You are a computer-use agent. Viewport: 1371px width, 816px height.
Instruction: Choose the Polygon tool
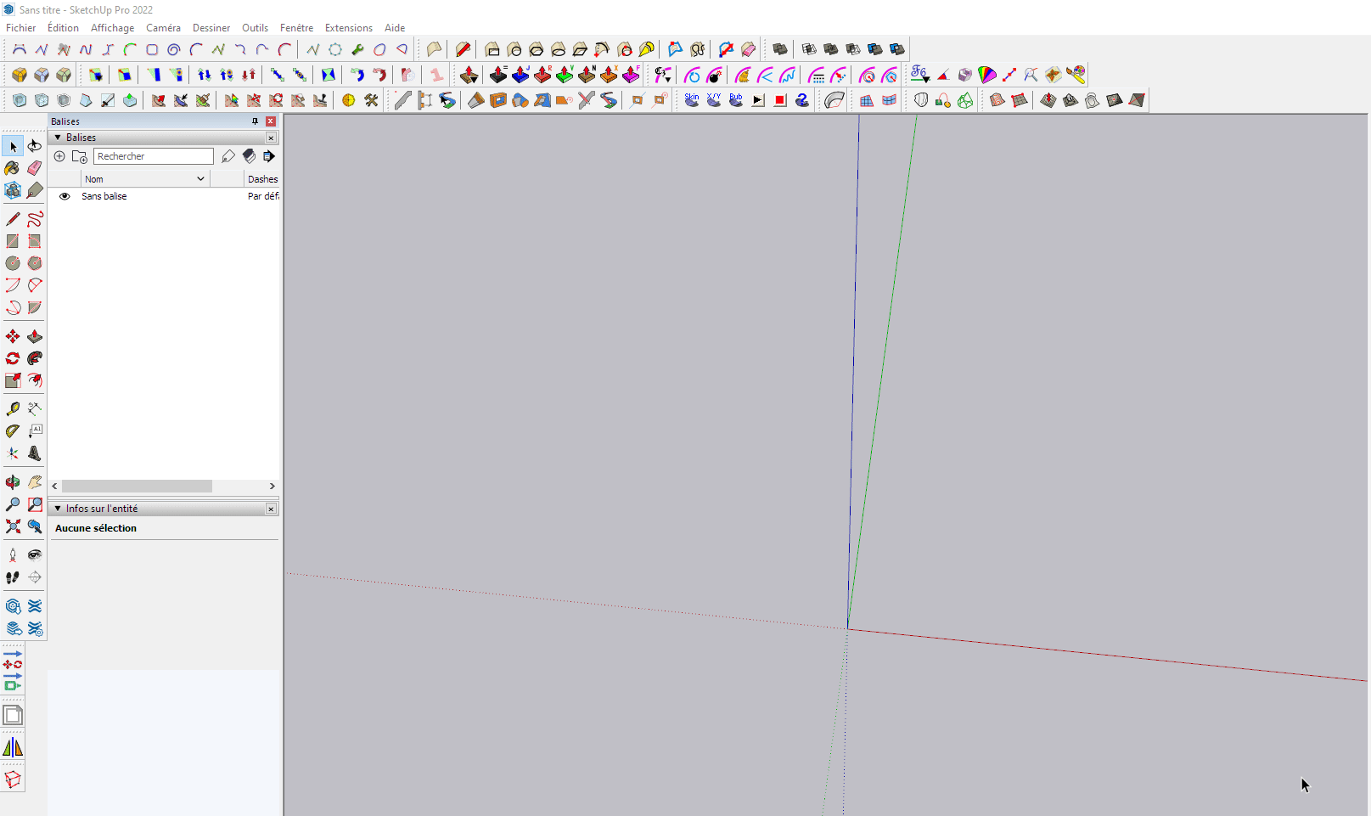[x=35, y=263]
